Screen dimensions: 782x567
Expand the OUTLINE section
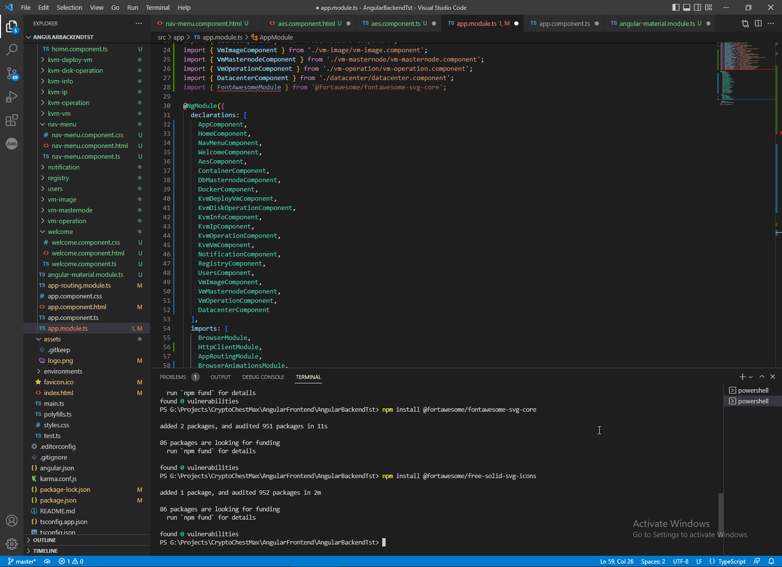[44, 540]
